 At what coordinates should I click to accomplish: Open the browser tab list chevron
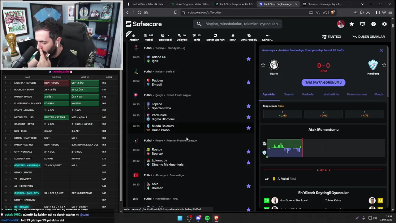tap(363, 4)
